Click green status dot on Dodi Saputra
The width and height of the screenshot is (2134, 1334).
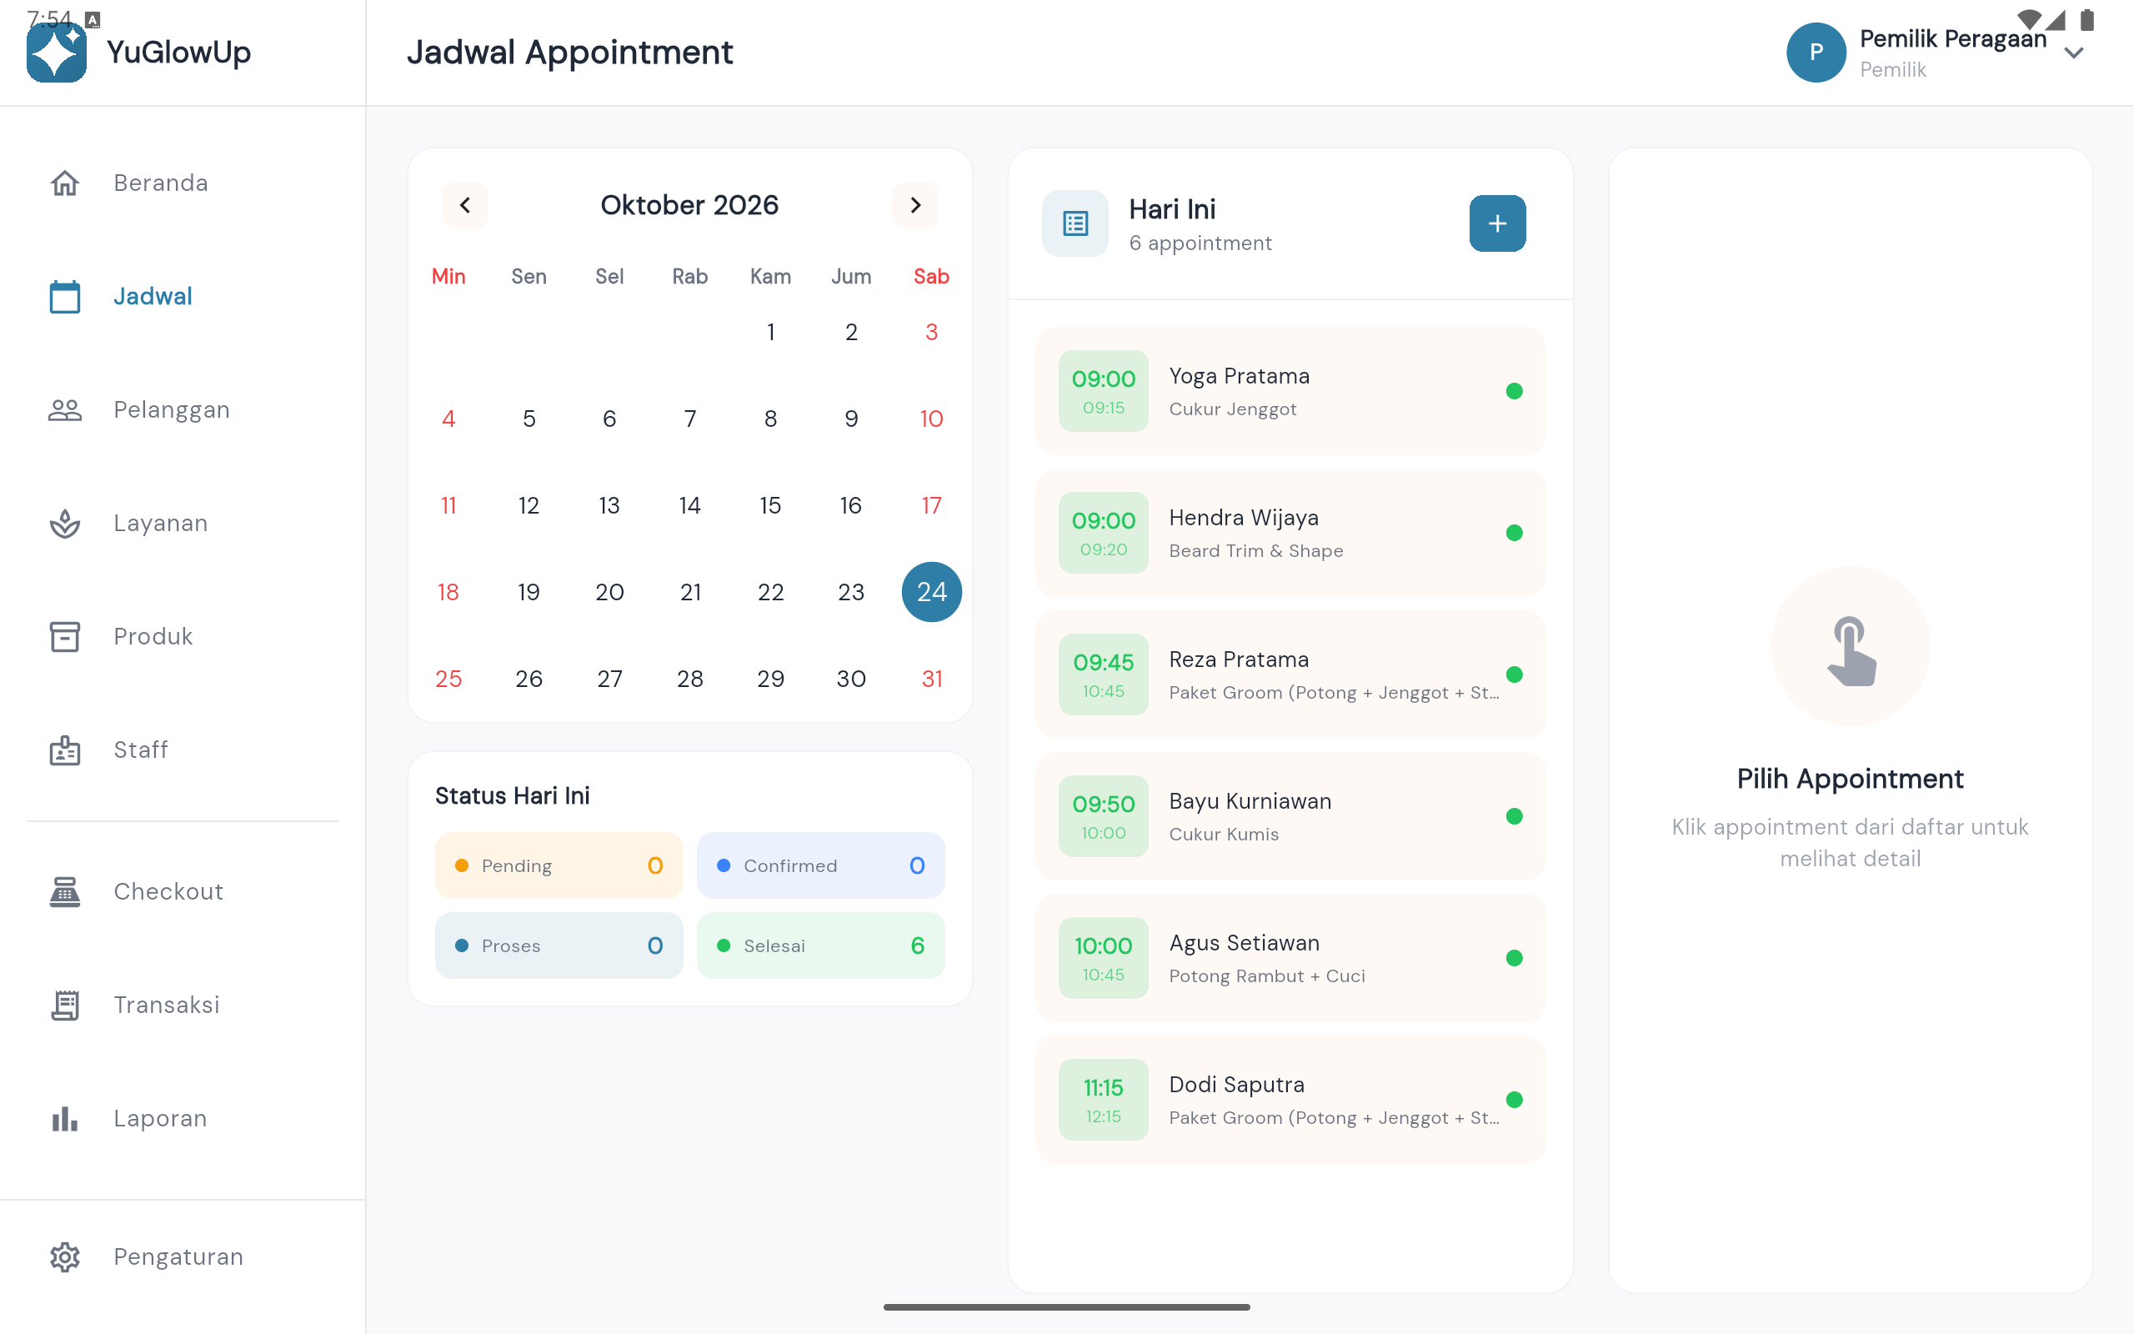coord(1514,1100)
